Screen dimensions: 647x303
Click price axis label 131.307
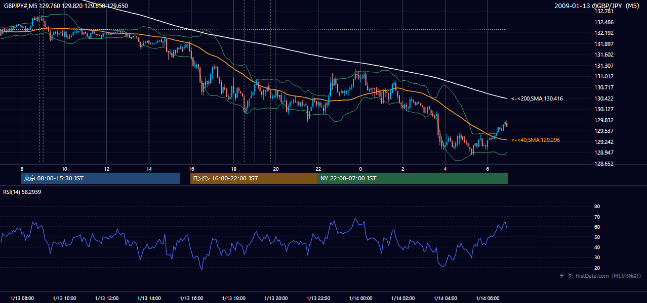point(603,66)
